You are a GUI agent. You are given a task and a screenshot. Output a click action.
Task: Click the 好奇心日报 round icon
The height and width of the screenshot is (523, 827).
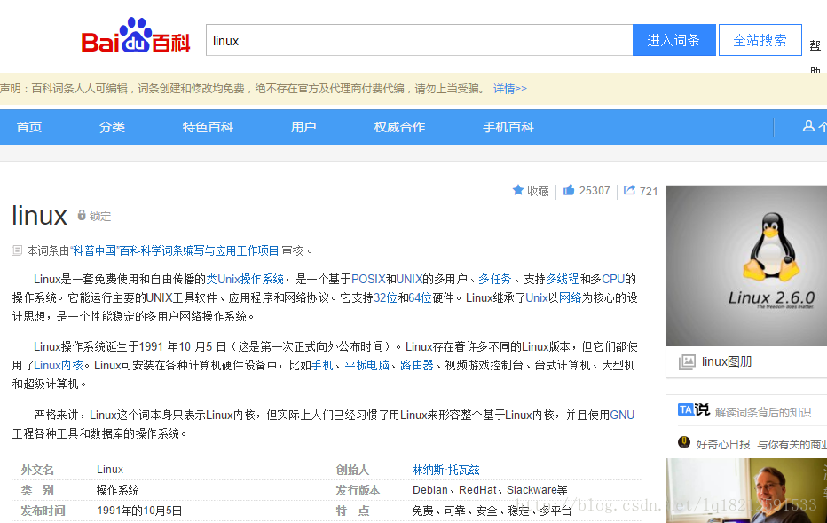[684, 442]
